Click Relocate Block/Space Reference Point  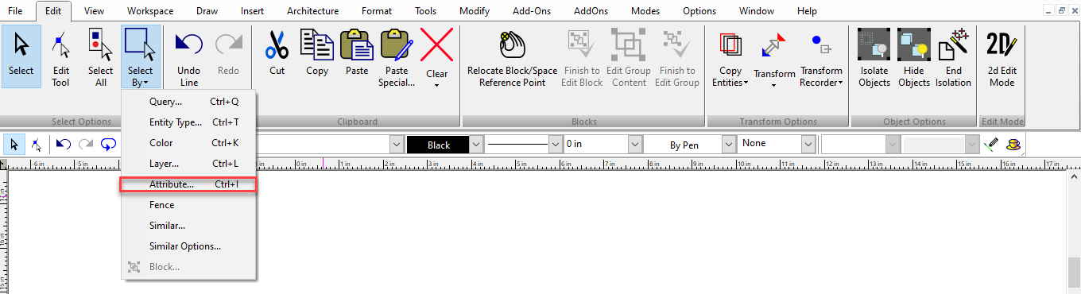click(x=513, y=56)
